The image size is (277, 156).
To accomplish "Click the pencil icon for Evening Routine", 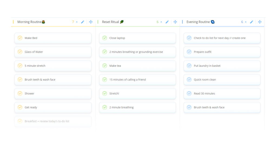I will pos(252,22).
